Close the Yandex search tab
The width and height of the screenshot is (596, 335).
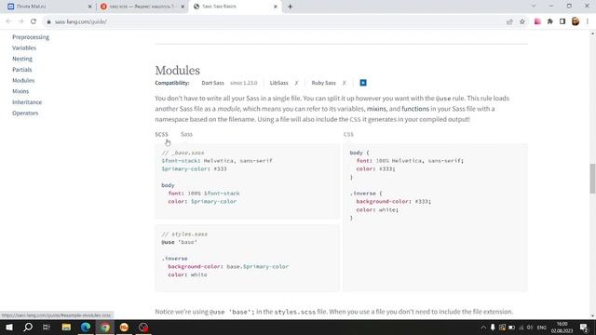point(183,7)
